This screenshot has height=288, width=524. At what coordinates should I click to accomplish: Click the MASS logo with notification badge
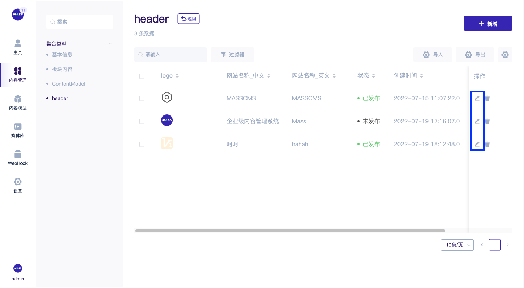click(18, 15)
